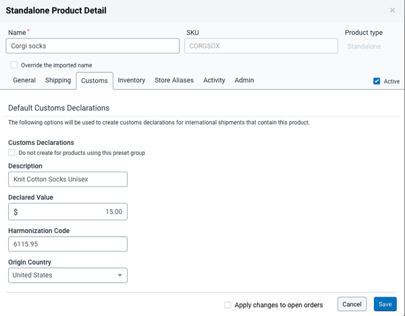
Task: Check Apply changes to open orders
Action: (228, 305)
